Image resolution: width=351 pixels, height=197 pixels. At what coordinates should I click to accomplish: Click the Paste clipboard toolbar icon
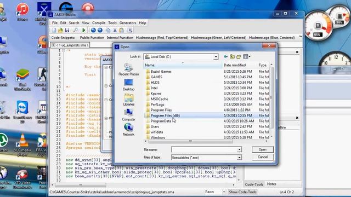(122, 30)
